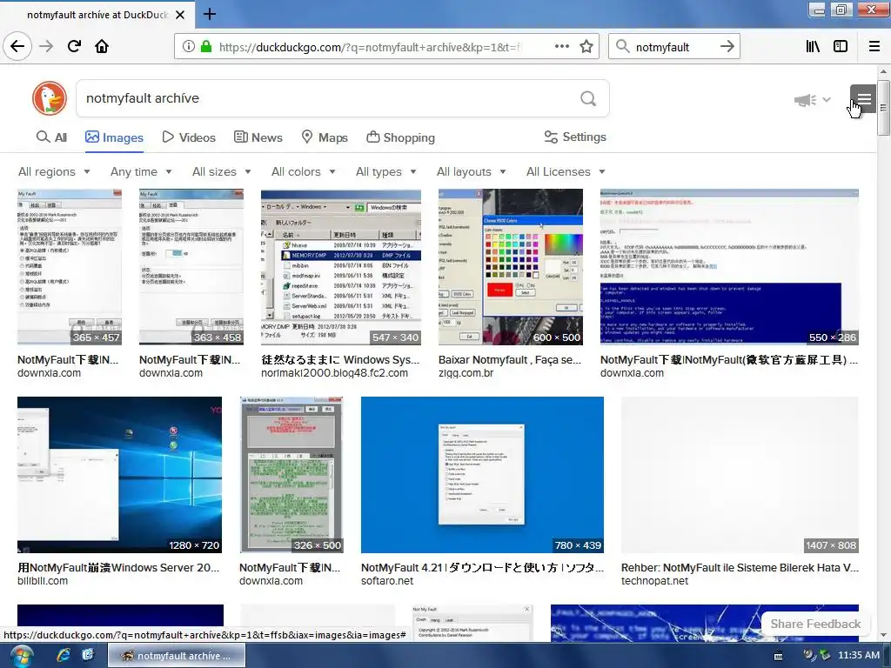This screenshot has width=891, height=668.
Task: Open the All Licenses dropdown
Action: pos(566,171)
